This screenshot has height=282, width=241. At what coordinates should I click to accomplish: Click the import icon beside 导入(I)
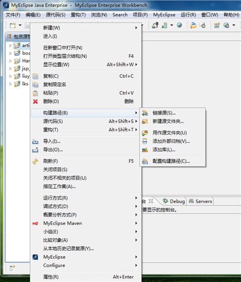pos(35,142)
